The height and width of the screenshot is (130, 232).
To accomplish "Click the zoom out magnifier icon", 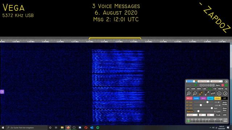I will point(195,93).
